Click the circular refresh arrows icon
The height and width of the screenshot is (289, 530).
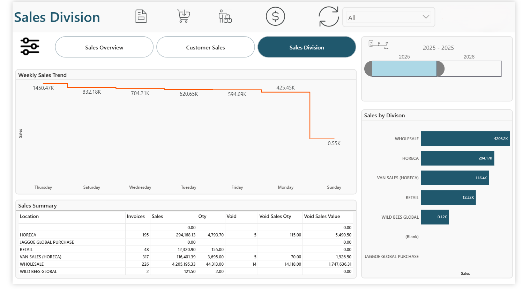328,17
